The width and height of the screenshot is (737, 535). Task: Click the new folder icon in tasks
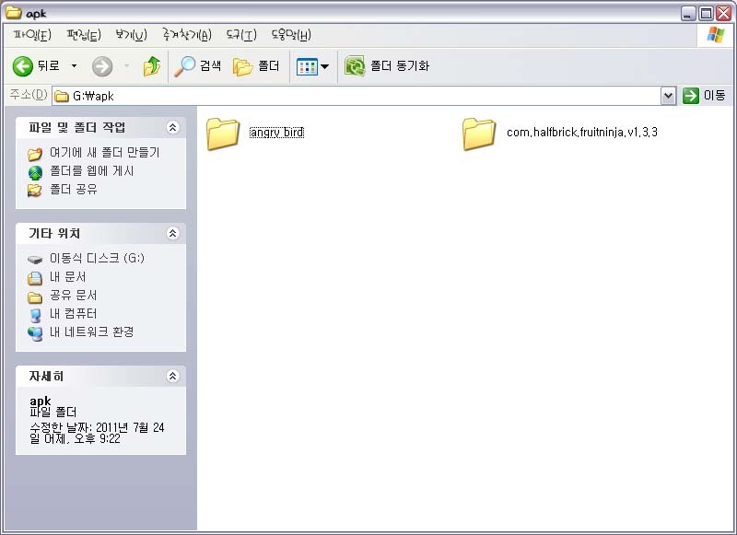(35, 154)
